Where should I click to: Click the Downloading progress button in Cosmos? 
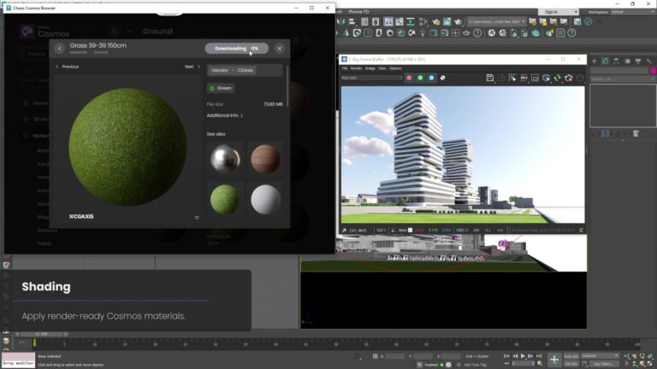point(237,49)
